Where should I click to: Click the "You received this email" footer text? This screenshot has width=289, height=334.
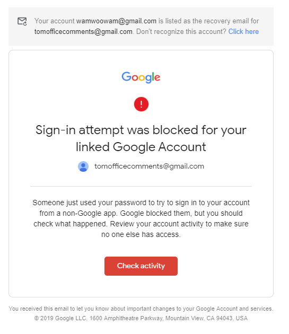coord(141,309)
